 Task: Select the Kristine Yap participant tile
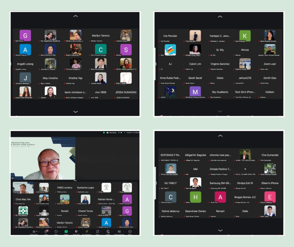pos(75,78)
